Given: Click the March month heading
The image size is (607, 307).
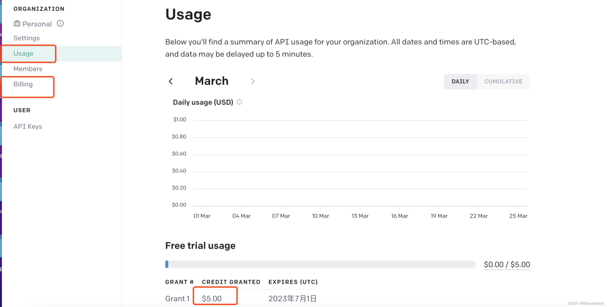Looking at the screenshot, I should (212, 81).
